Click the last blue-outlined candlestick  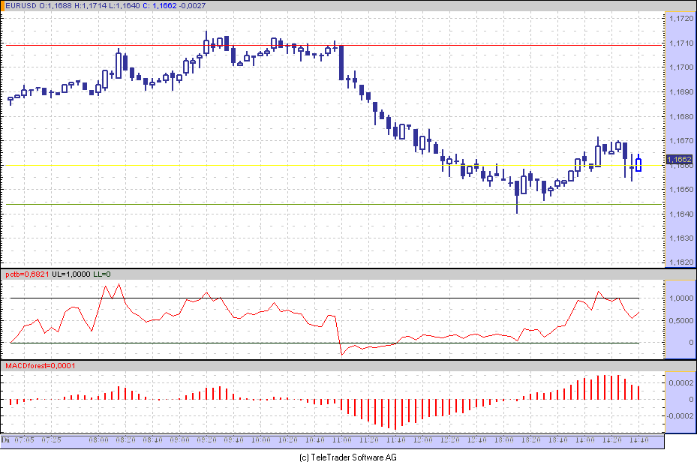[638, 164]
